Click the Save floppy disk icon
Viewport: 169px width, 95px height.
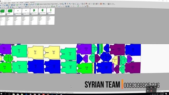(x=7, y=5)
